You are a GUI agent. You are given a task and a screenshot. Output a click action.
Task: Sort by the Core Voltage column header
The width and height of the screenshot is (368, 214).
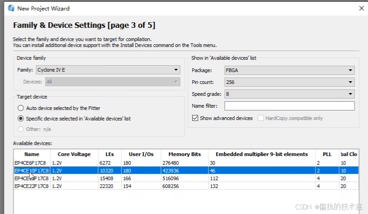pos(74,154)
